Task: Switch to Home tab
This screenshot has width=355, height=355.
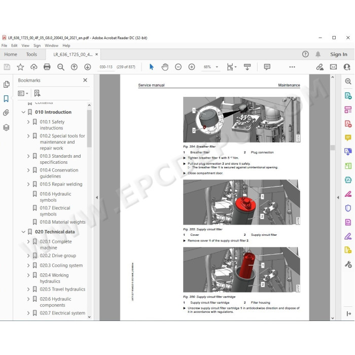Action: 11,54
